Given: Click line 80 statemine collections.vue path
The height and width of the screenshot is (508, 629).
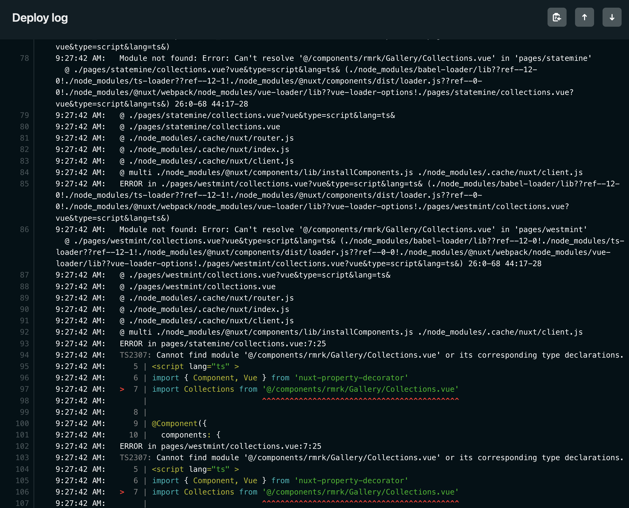Looking at the screenshot, I should 204,127.
